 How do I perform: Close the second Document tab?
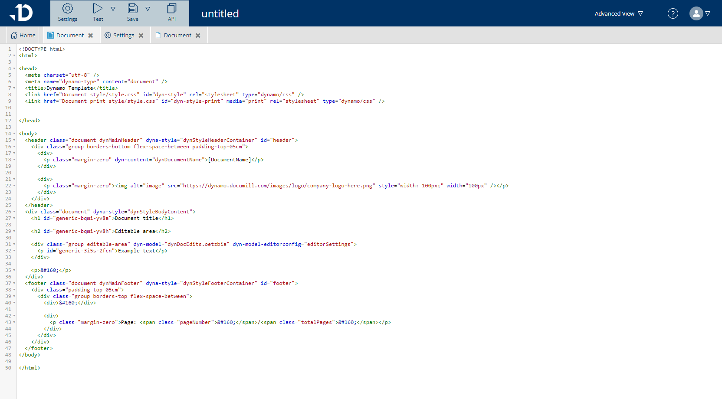click(x=199, y=35)
